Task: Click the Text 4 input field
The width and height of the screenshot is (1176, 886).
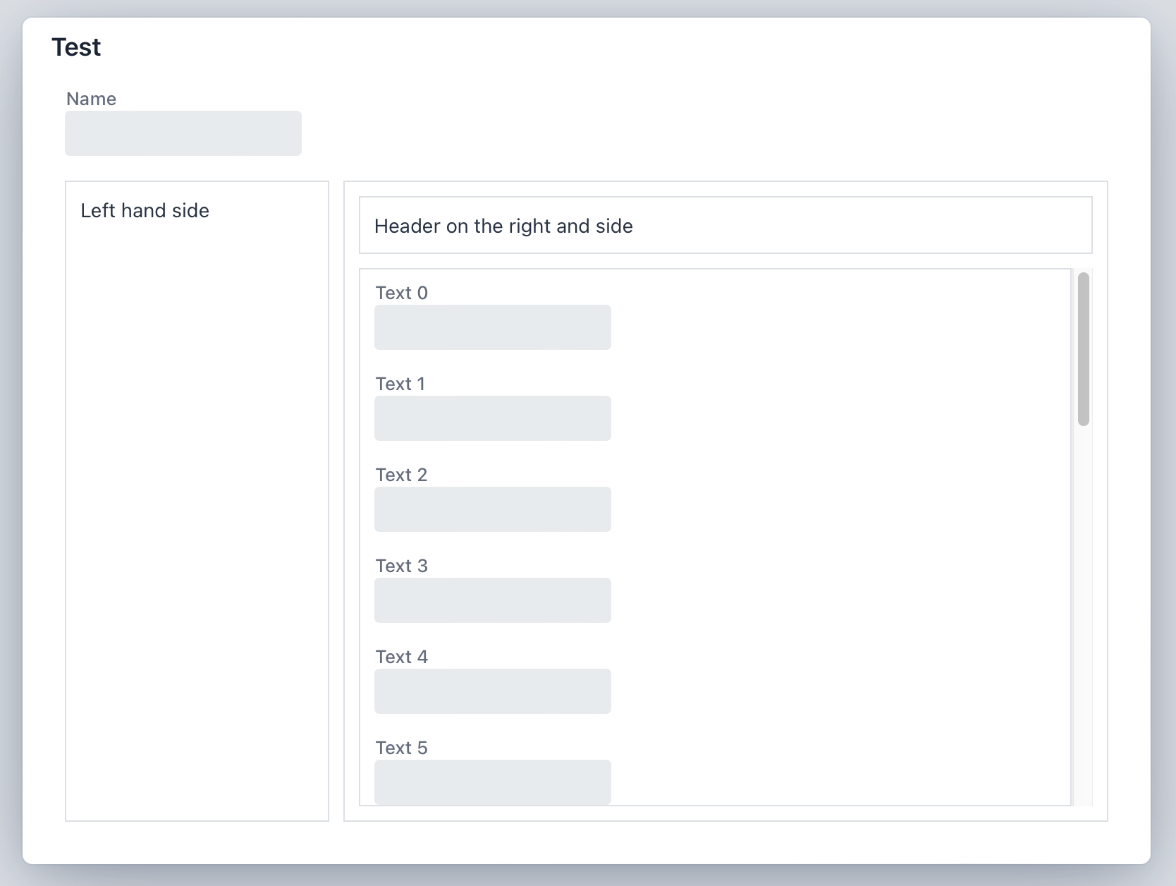Action: point(492,691)
